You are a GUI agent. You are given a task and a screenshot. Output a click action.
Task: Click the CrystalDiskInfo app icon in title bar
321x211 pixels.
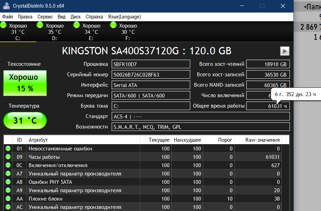pos(6,6)
